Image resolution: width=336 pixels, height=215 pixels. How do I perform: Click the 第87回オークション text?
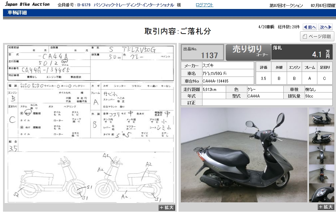pos(286,6)
